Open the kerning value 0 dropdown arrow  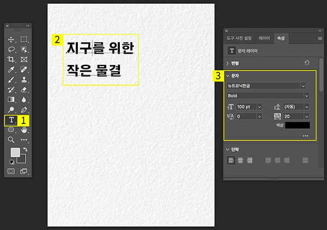(259, 116)
